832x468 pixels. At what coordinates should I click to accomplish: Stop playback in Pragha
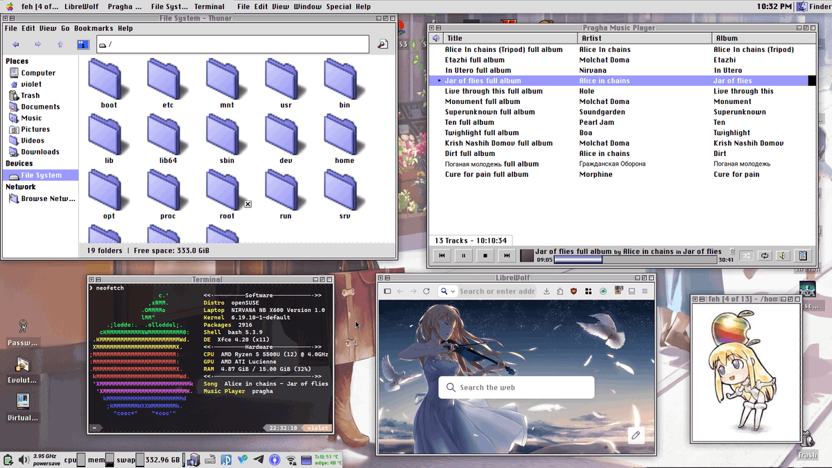click(485, 255)
